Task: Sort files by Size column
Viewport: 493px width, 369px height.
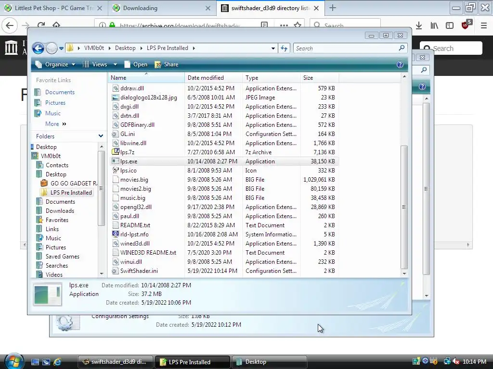Action: pyautogui.click(x=320, y=77)
